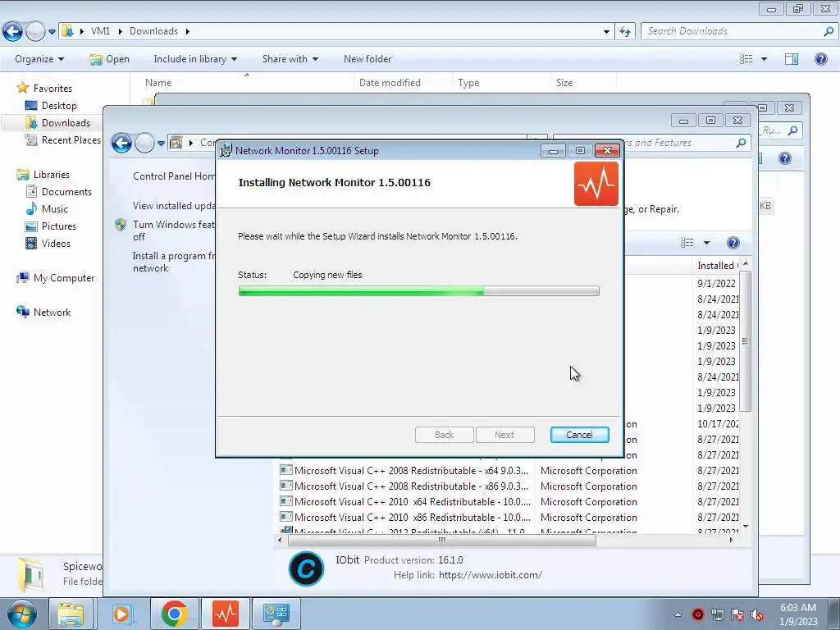Cancel the Network Monitor setup
Viewport: 840px width, 630px height.
(x=579, y=435)
